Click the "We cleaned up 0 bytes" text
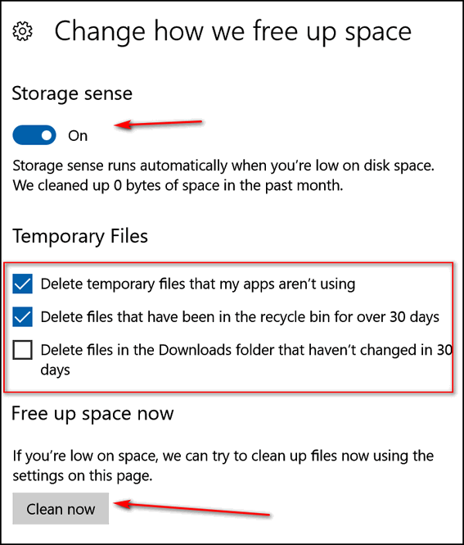 [x=178, y=185]
